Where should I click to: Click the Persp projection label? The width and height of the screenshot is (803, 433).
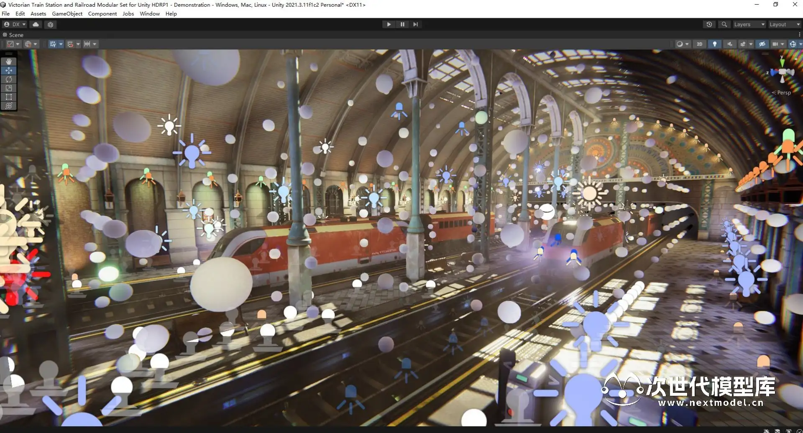tap(783, 93)
